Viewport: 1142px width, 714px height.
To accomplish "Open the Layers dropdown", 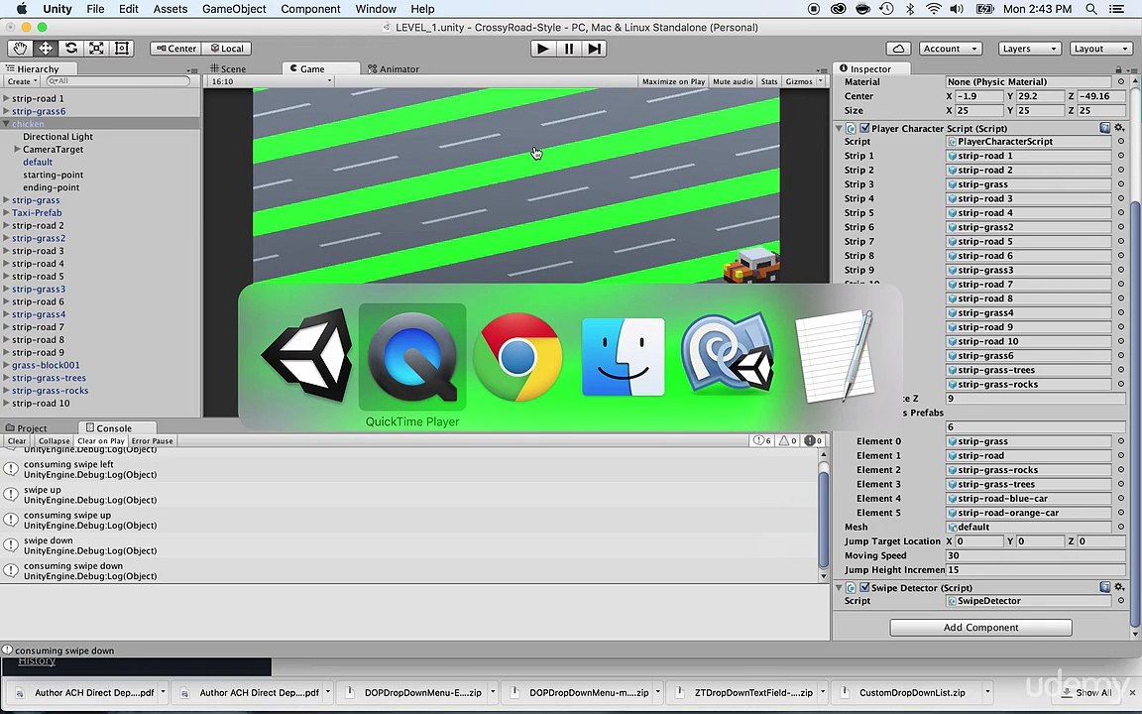I will (x=1030, y=48).
